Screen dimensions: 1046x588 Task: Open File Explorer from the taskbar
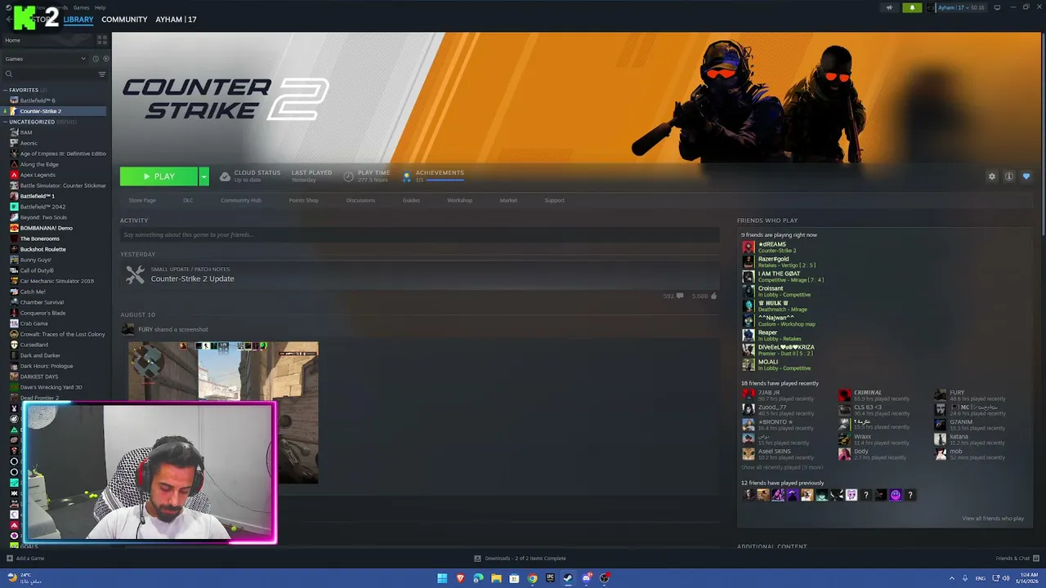(496, 578)
